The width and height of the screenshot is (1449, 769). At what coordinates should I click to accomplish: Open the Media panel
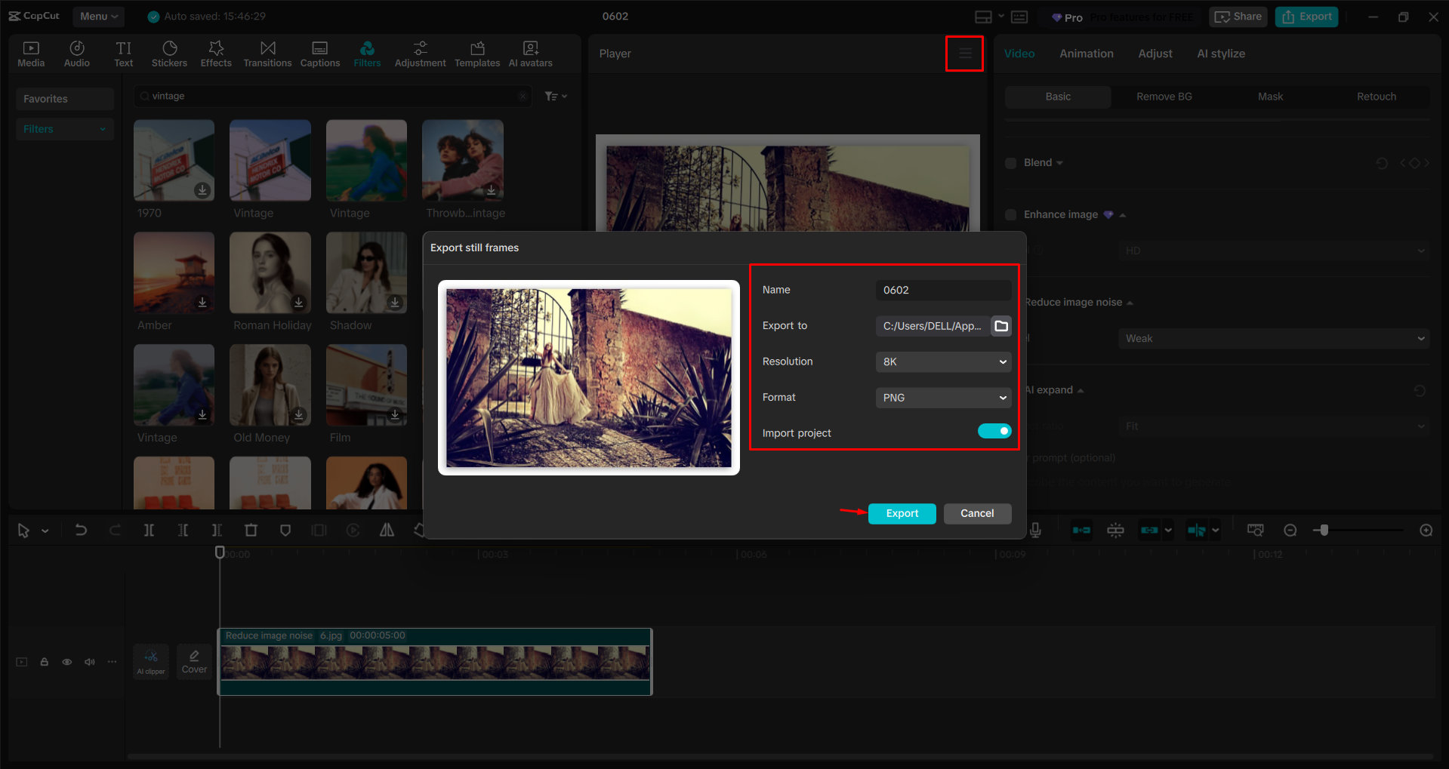[31, 53]
